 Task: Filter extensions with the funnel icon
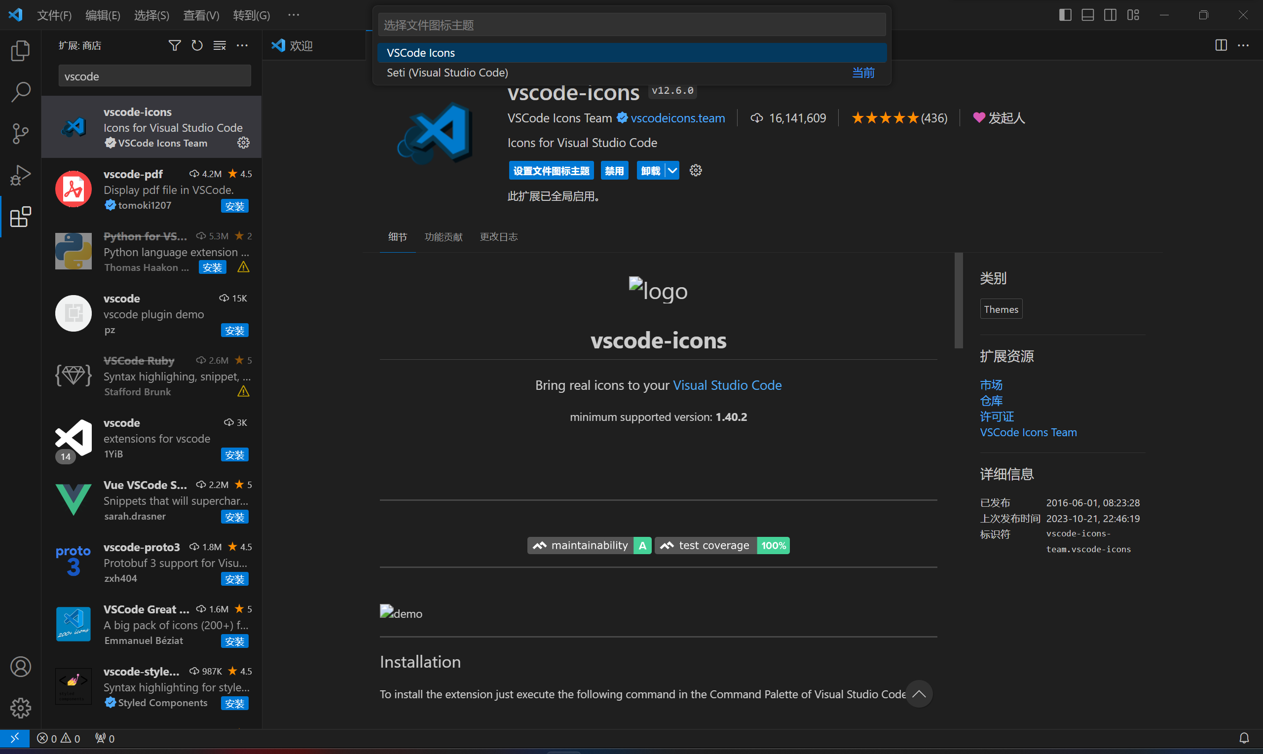174,46
